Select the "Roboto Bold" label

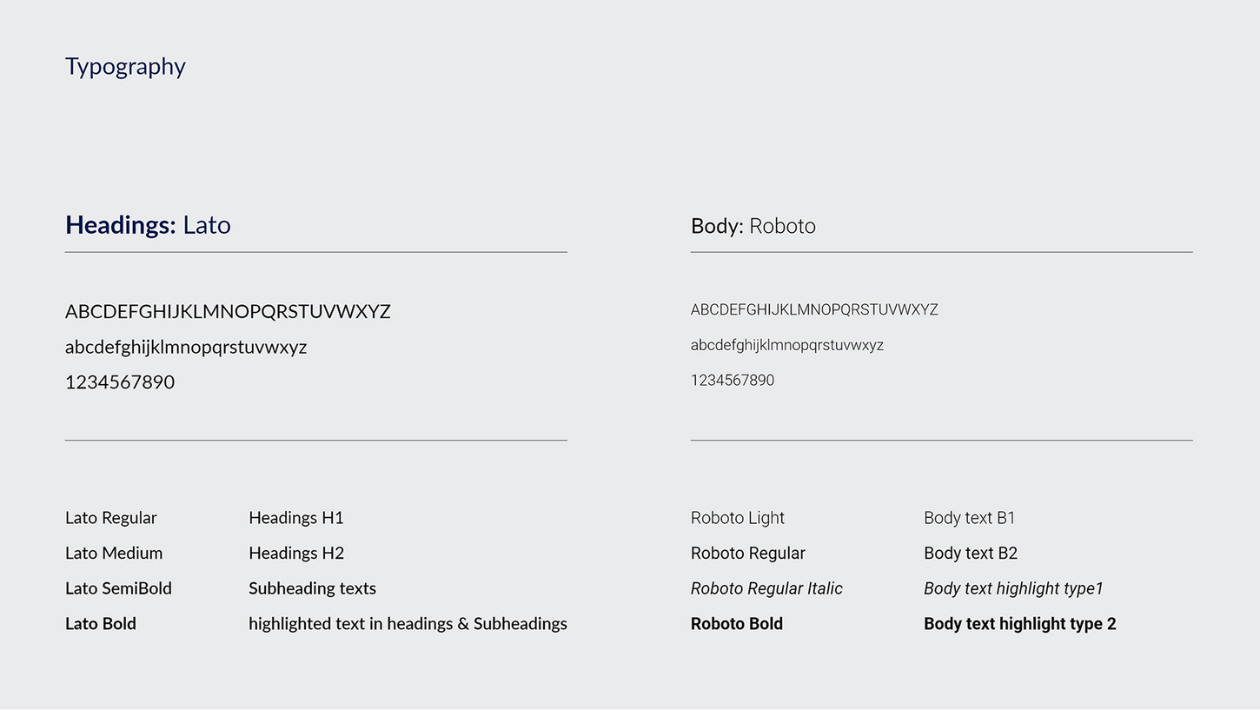point(737,624)
